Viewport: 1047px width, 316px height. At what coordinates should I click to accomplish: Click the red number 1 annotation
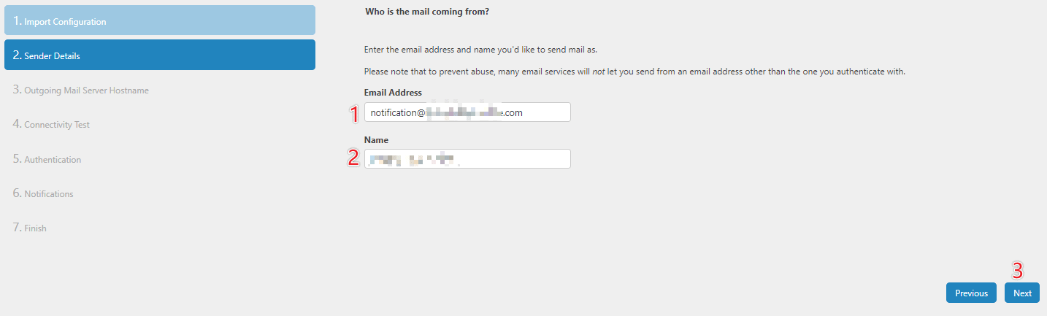point(354,113)
